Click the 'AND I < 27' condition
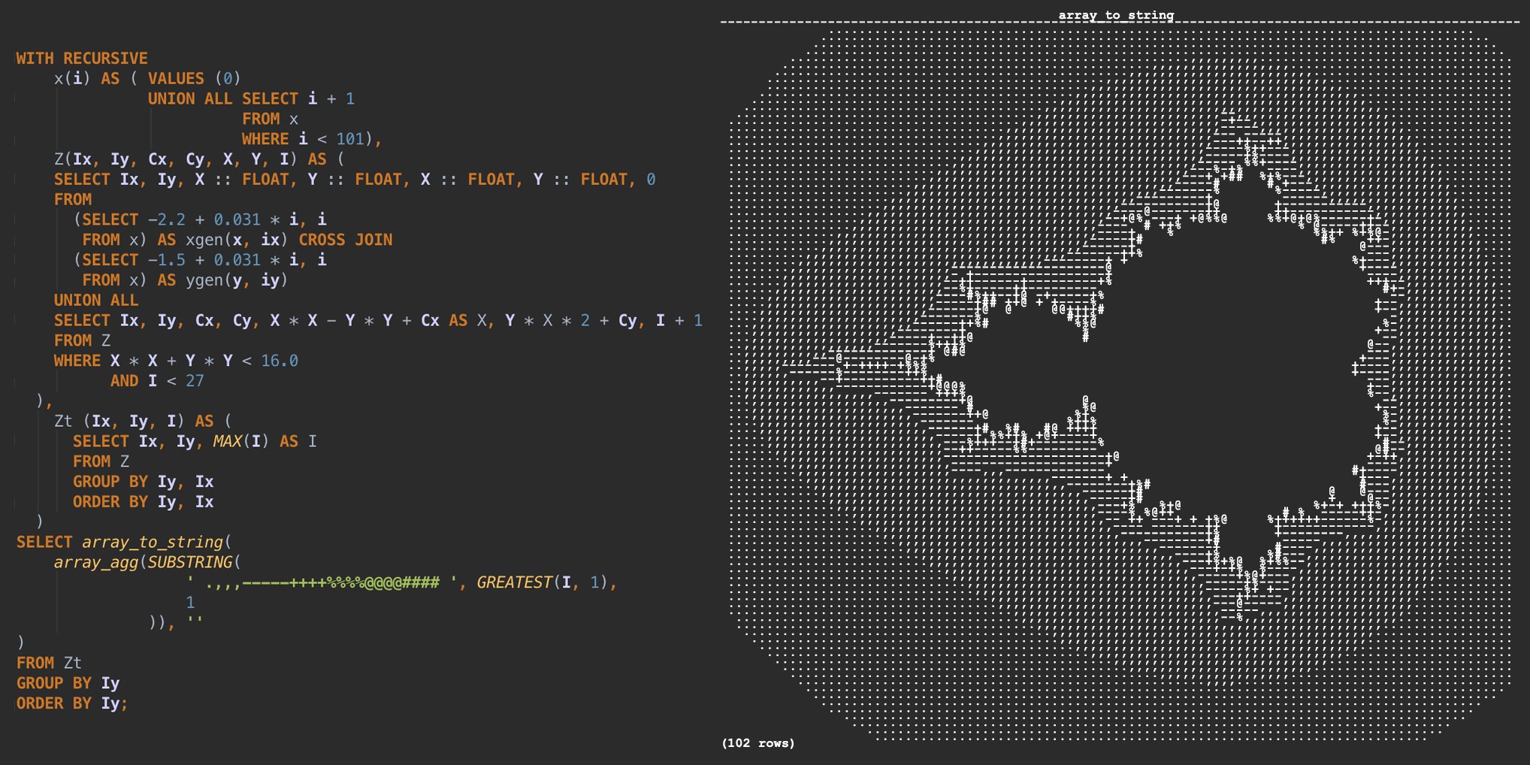 click(x=157, y=381)
